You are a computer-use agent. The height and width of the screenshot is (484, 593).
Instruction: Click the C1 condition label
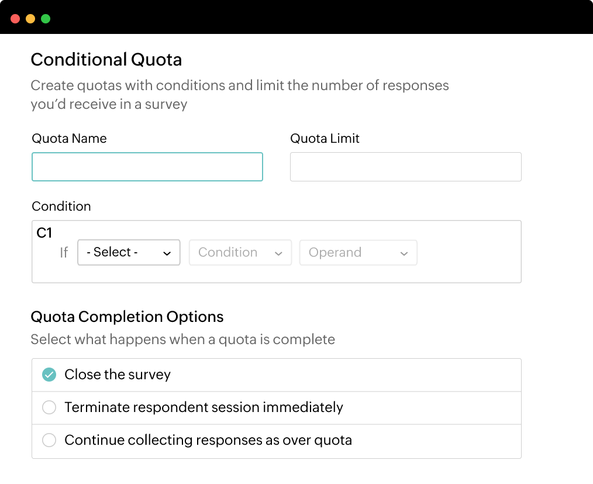click(x=44, y=233)
